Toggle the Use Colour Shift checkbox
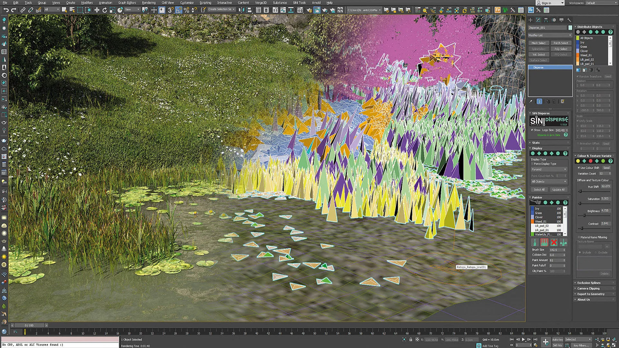619x348 pixels. click(x=579, y=168)
